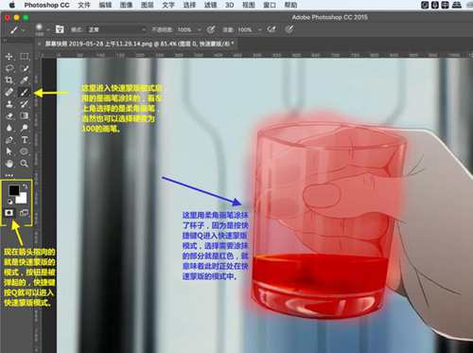473x353 pixels.
Task: Select the Move tool
Action: pos(9,57)
